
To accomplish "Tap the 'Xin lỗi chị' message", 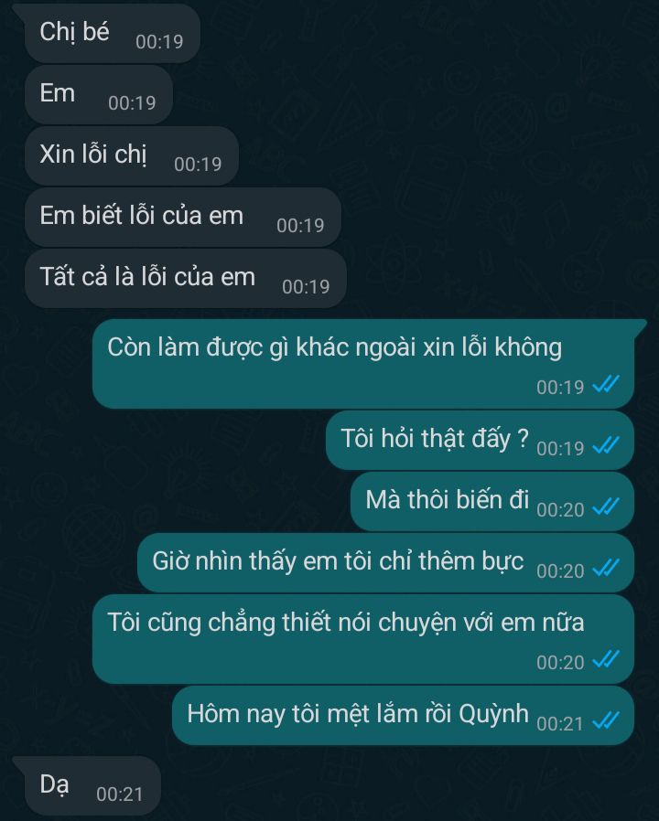I will [132, 156].
